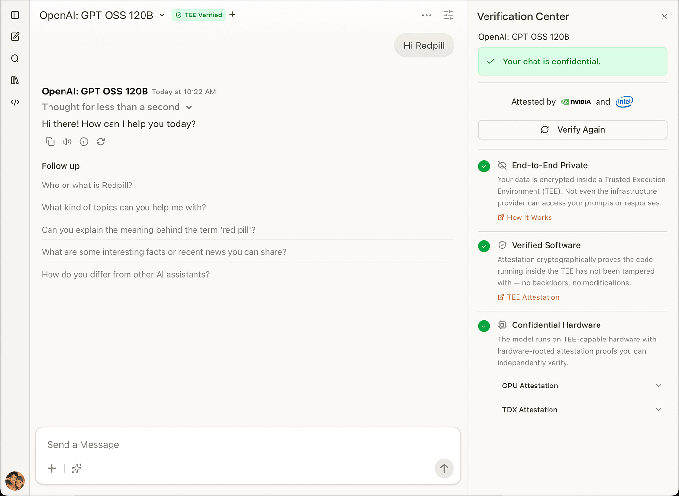Click the 'Today at 10:22 AM' timestamp

pos(184,92)
